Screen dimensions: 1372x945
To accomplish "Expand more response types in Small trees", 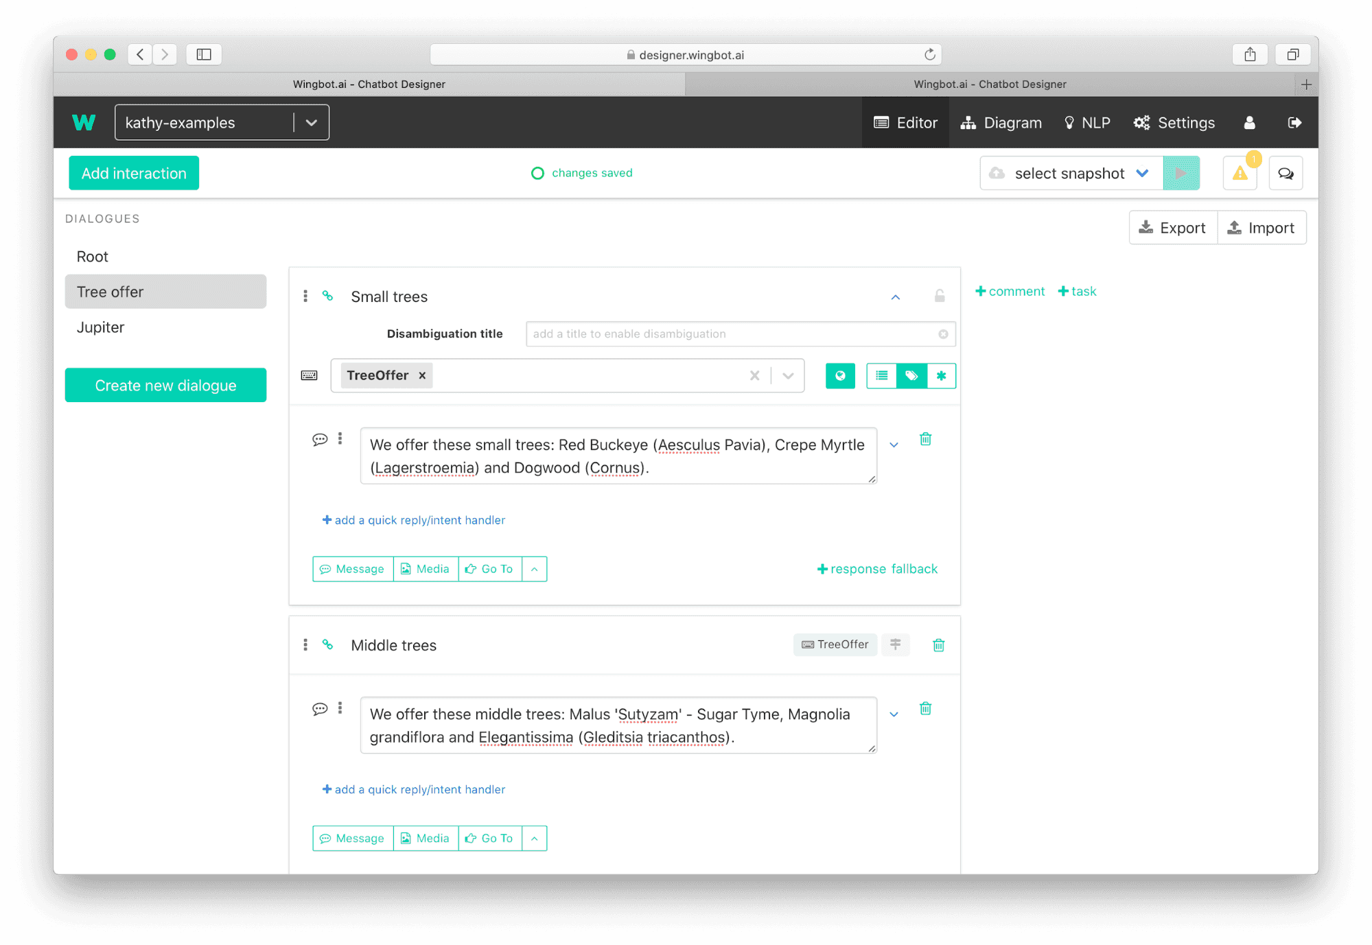I will tap(534, 569).
